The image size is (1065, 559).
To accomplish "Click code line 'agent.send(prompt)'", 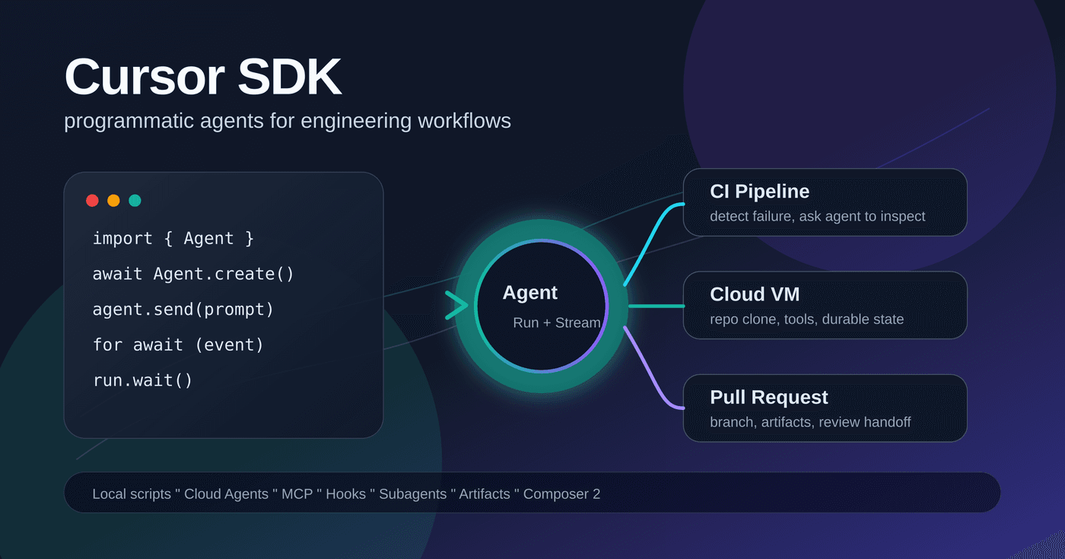I will click(183, 310).
